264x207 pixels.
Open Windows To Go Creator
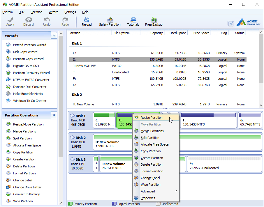[30, 101]
